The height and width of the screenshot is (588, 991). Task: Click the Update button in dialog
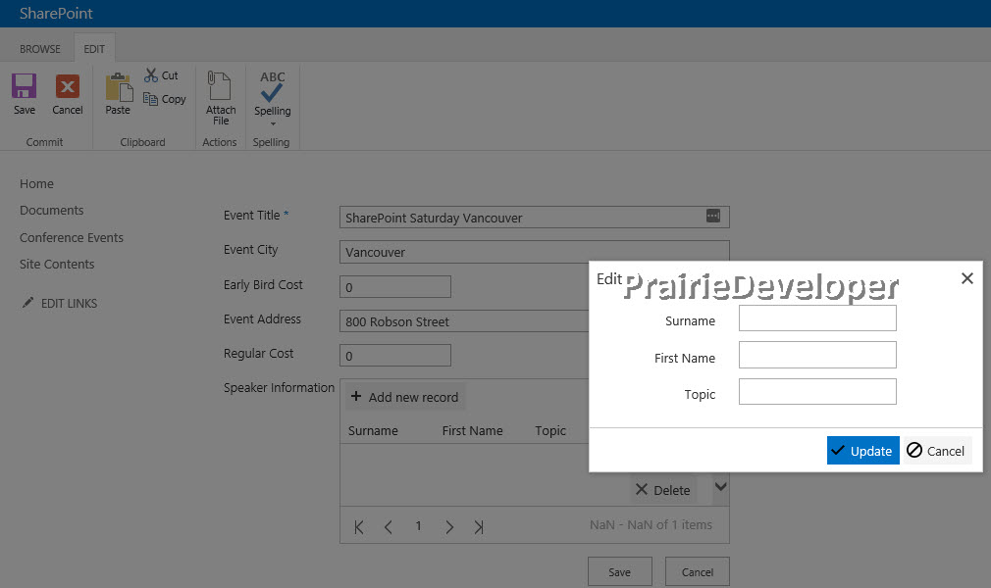[x=862, y=451]
